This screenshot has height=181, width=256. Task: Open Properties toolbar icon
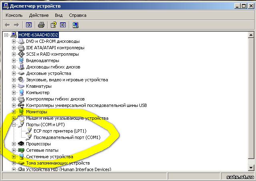[54, 25]
